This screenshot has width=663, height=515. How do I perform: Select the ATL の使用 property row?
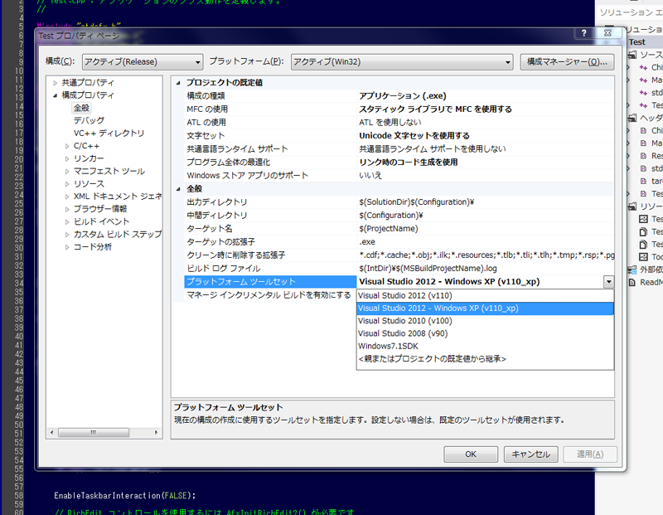tap(399, 123)
